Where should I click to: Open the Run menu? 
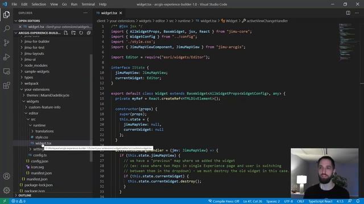[74, 4]
